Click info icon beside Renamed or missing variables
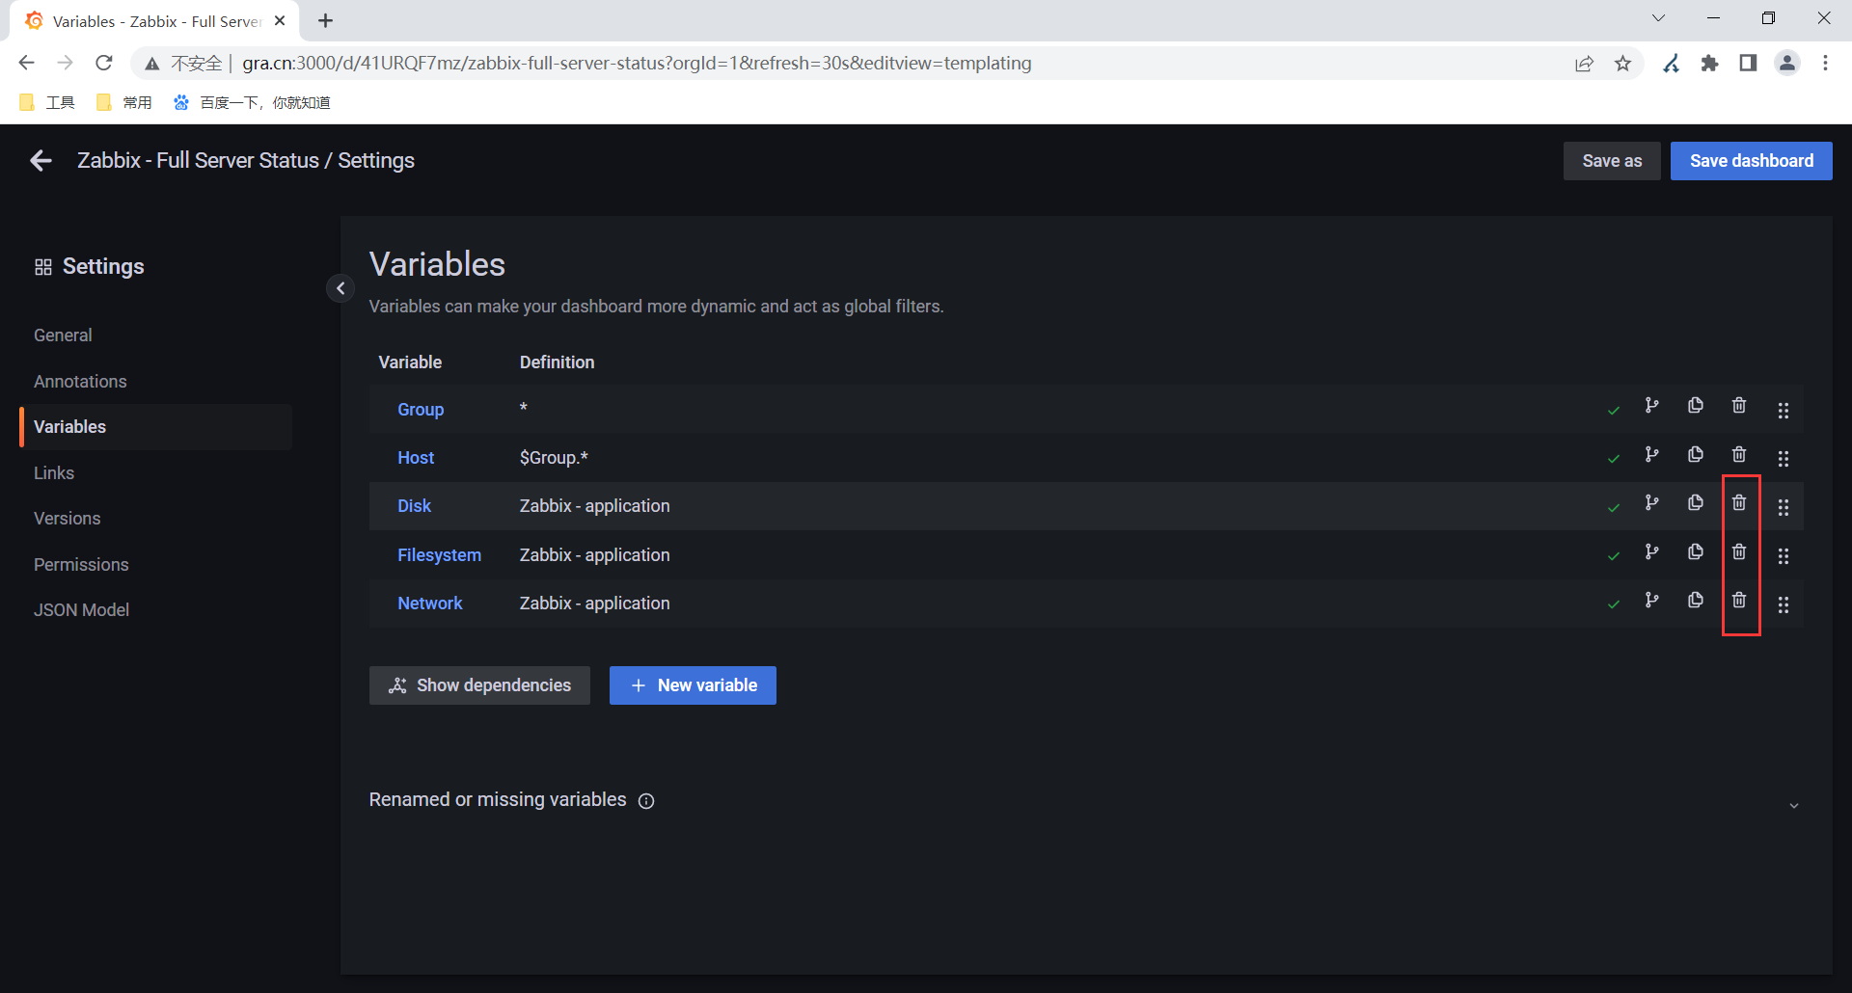Viewport: 1852px width, 993px height. [x=646, y=801]
